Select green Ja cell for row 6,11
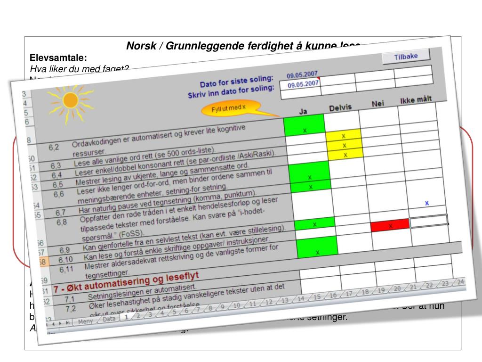 tap(317, 247)
